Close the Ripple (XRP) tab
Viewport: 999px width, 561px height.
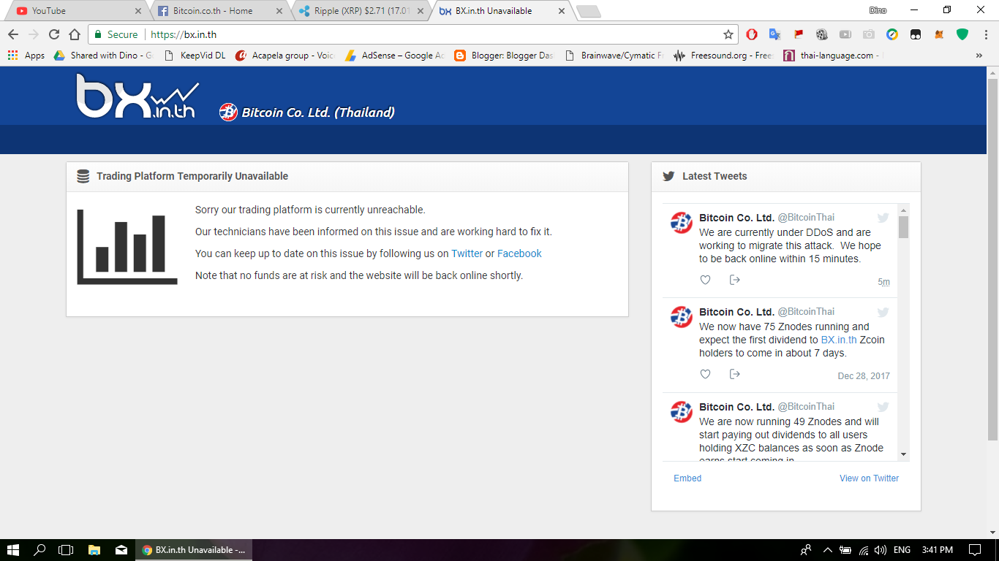[x=421, y=11]
